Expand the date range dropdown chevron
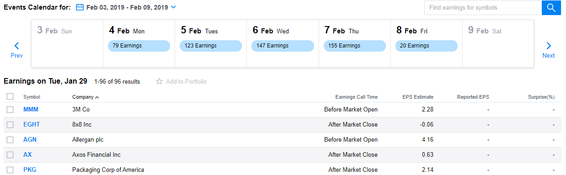 [x=173, y=7]
